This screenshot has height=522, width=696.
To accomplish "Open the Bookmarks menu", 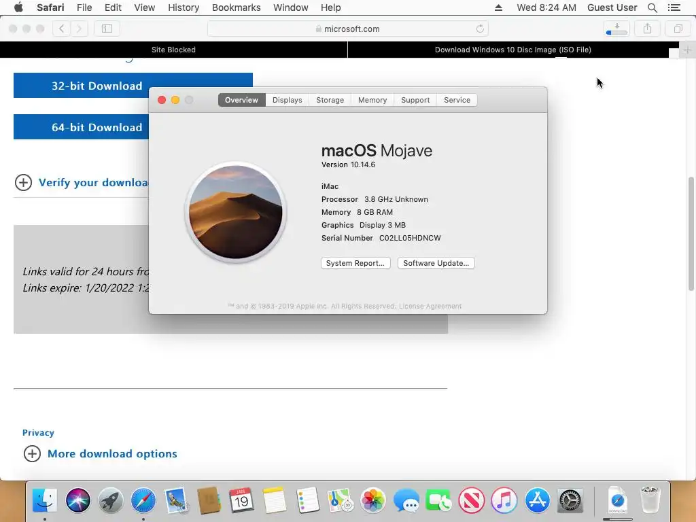I will [236, 7].
